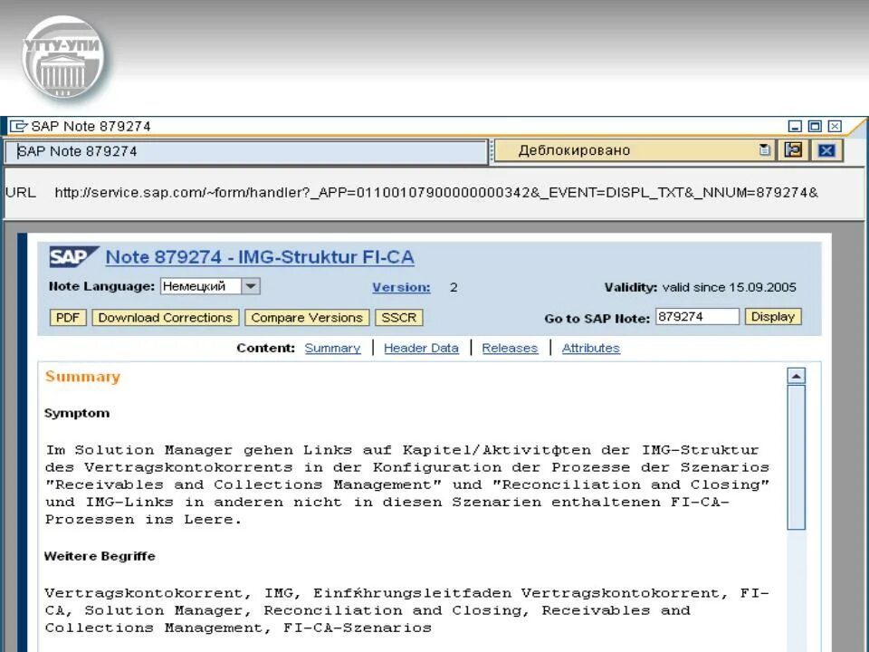
Task: Open the small document icon beside Деблокировано
Action: tap(764, 149)
